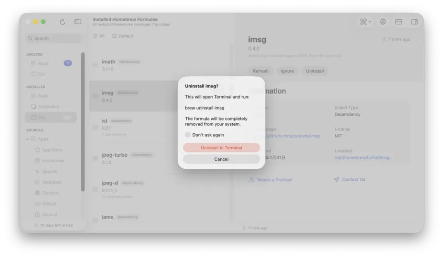The image size is (443, 258).
Task: Click Contact Us link
Action: (x=349, y=179)
